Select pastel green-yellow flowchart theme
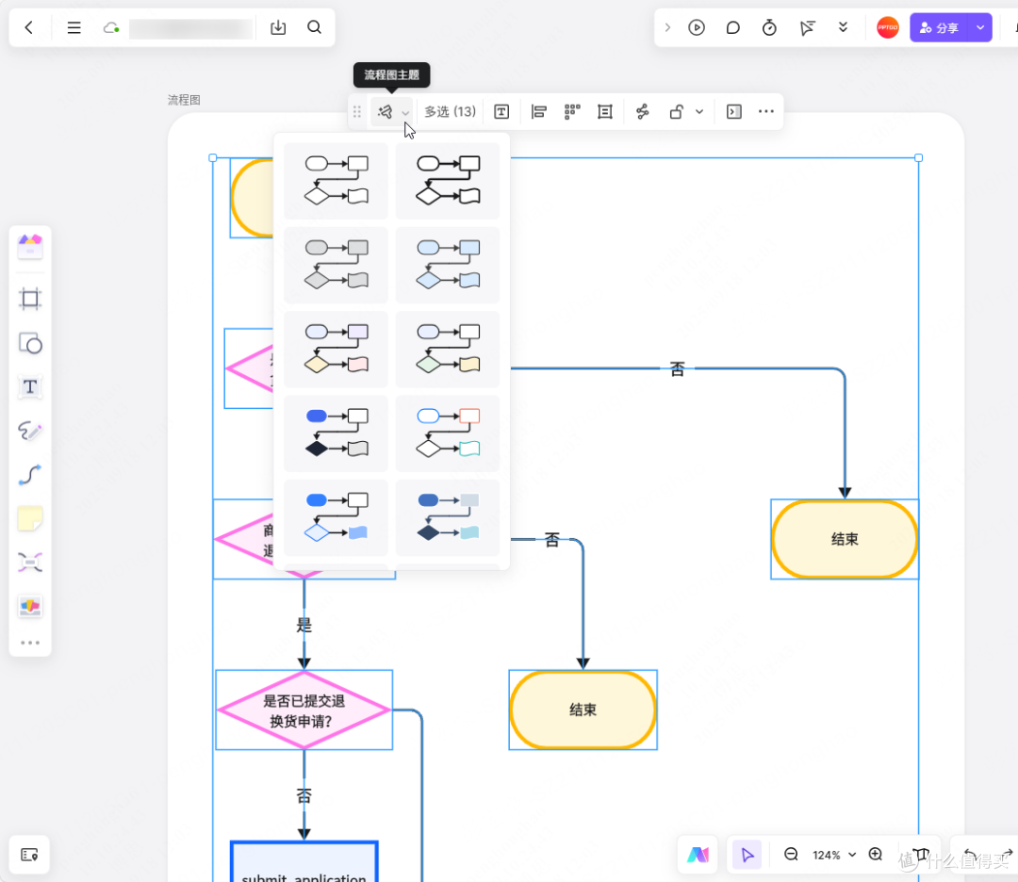The width and height of the screenshot is (1018, 882). [x=448, y=350]
